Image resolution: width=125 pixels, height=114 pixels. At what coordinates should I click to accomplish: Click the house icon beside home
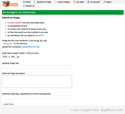(x=24, y=2)
